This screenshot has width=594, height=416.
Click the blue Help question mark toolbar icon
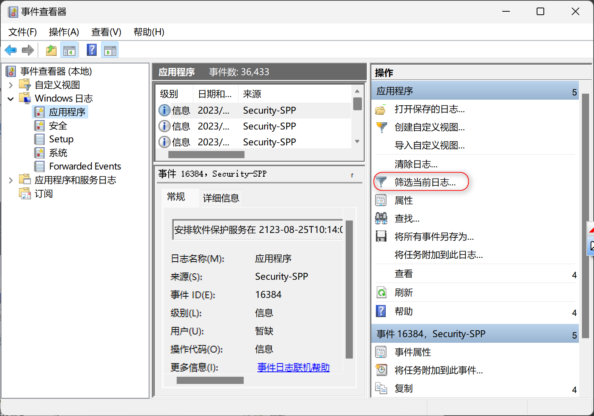click(92, 50)
